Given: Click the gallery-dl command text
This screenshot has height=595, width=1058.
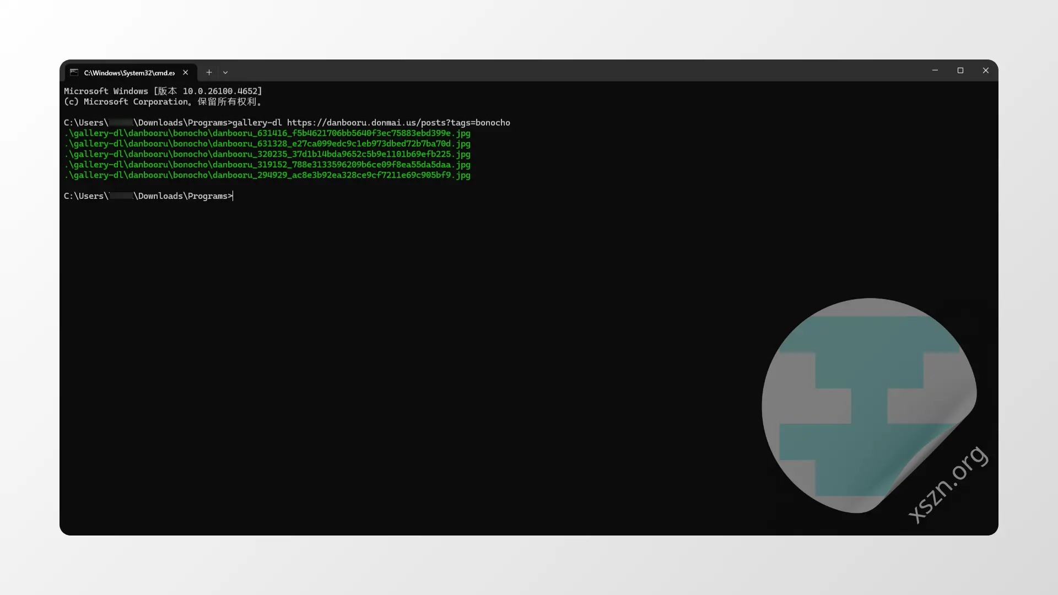Looking at the screenshot, I should (257, 123).
